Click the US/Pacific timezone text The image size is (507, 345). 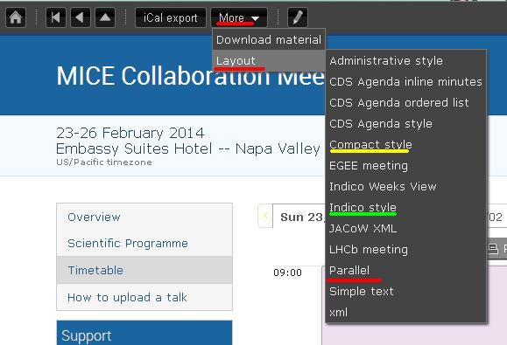tap(104, 162)
